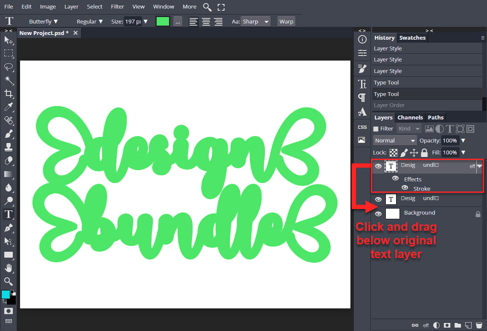487x331 pixels.
Task: Open the Filter menu
Action: 117,6
